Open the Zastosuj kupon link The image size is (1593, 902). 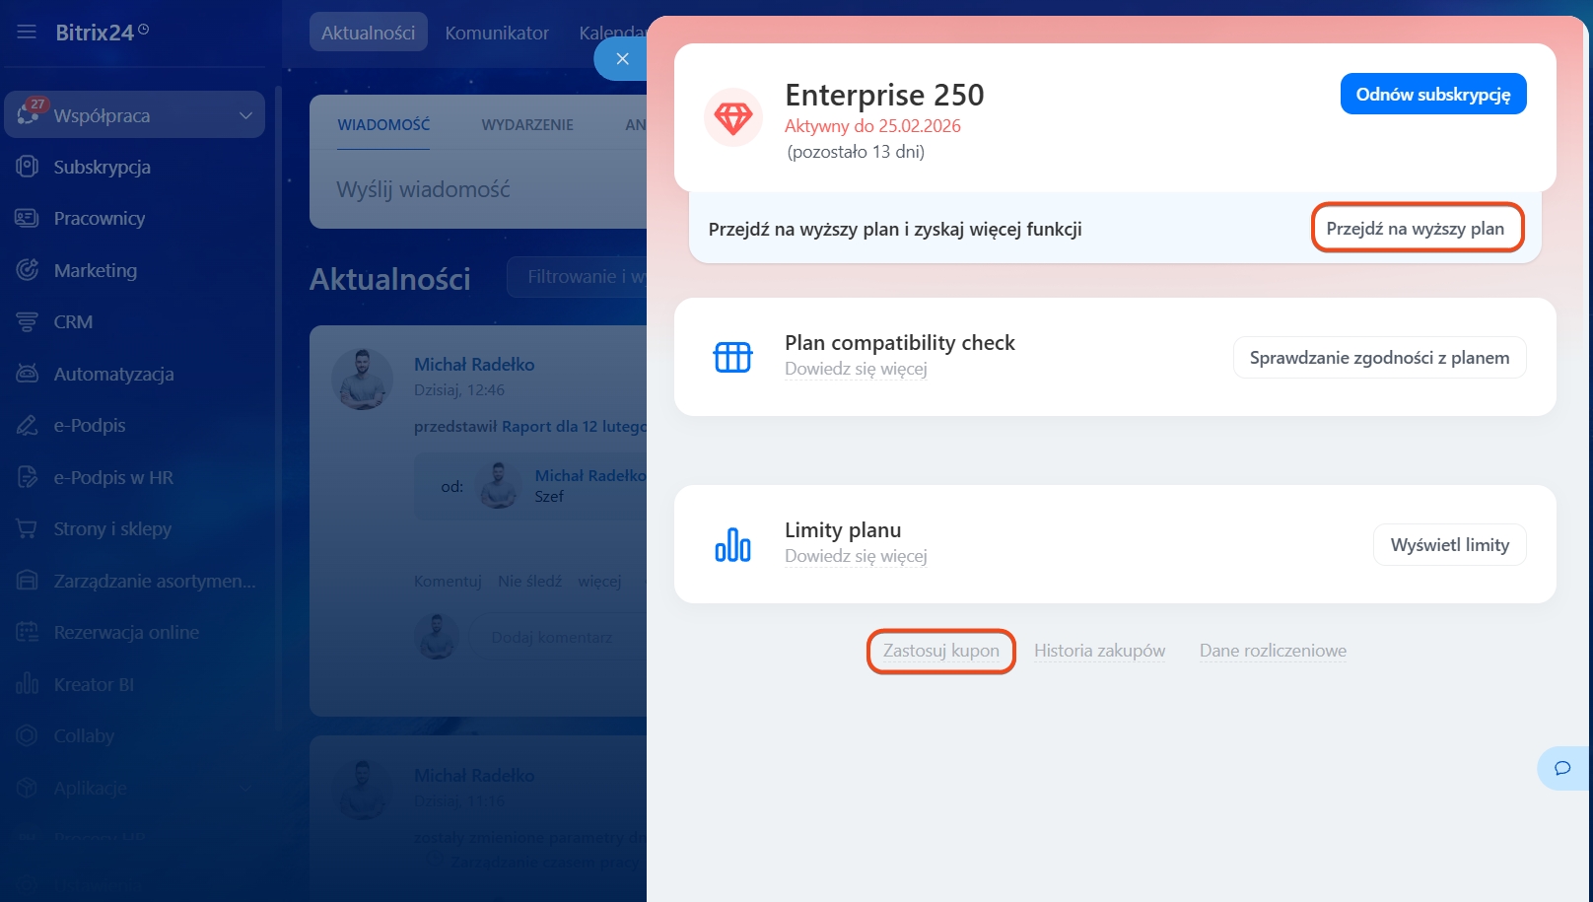click(x=940, y=651)
